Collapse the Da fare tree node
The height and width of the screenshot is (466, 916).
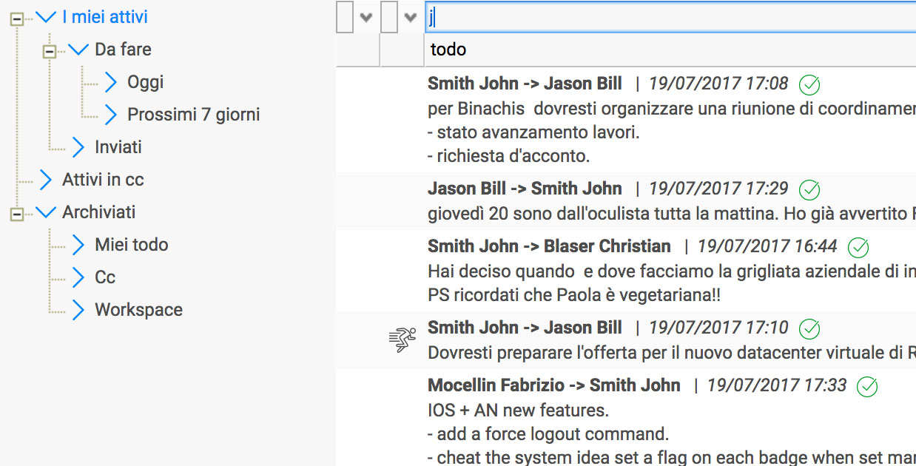[49, 52]
